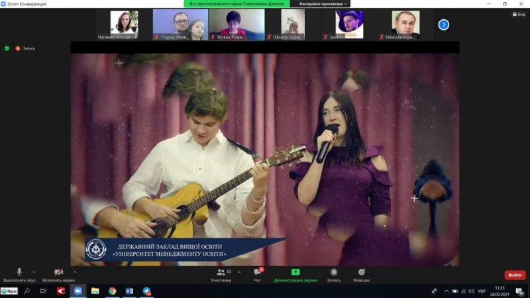Select Тетяна's video thumbnail
The height and width of the screenshot is (298, 530).
coord(237,25)
